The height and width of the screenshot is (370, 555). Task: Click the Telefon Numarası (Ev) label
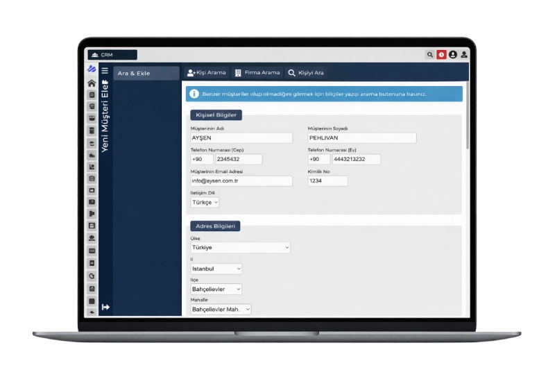coord(332,150)
